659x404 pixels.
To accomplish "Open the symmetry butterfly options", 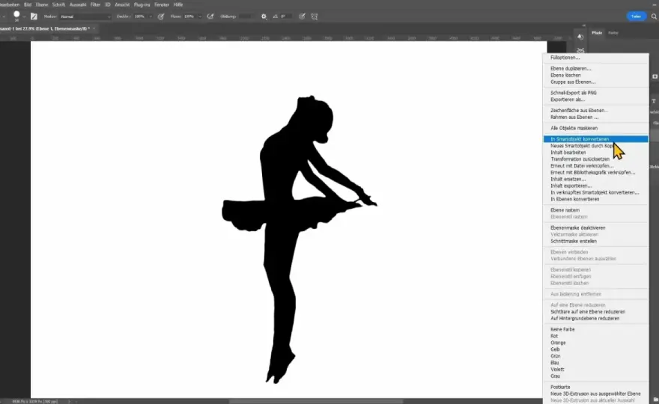I will [315, 16].
